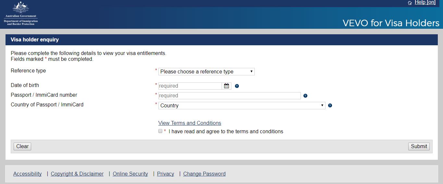Open the reference type dropdown
This screenshot has width=443, height=184.
tap(206, 71)
